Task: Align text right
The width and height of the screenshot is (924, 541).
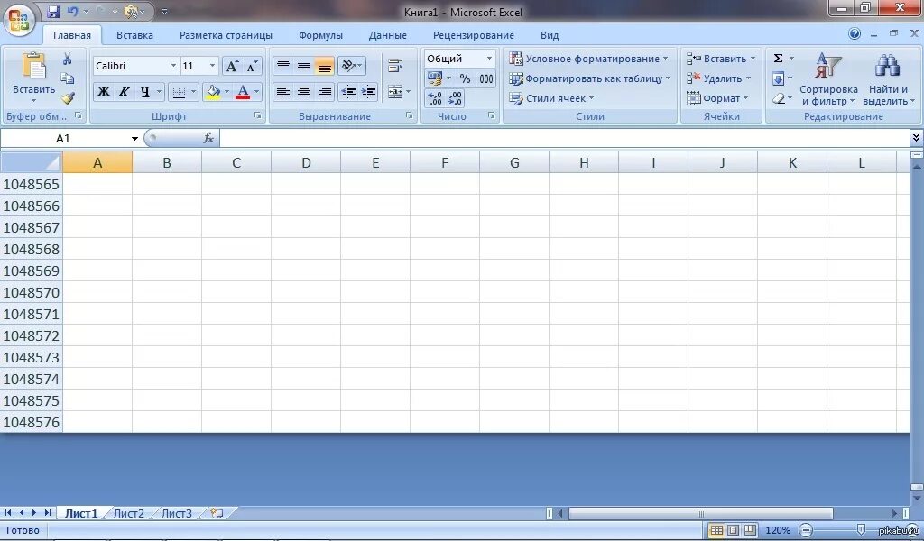Action: [x=324, y=91]
